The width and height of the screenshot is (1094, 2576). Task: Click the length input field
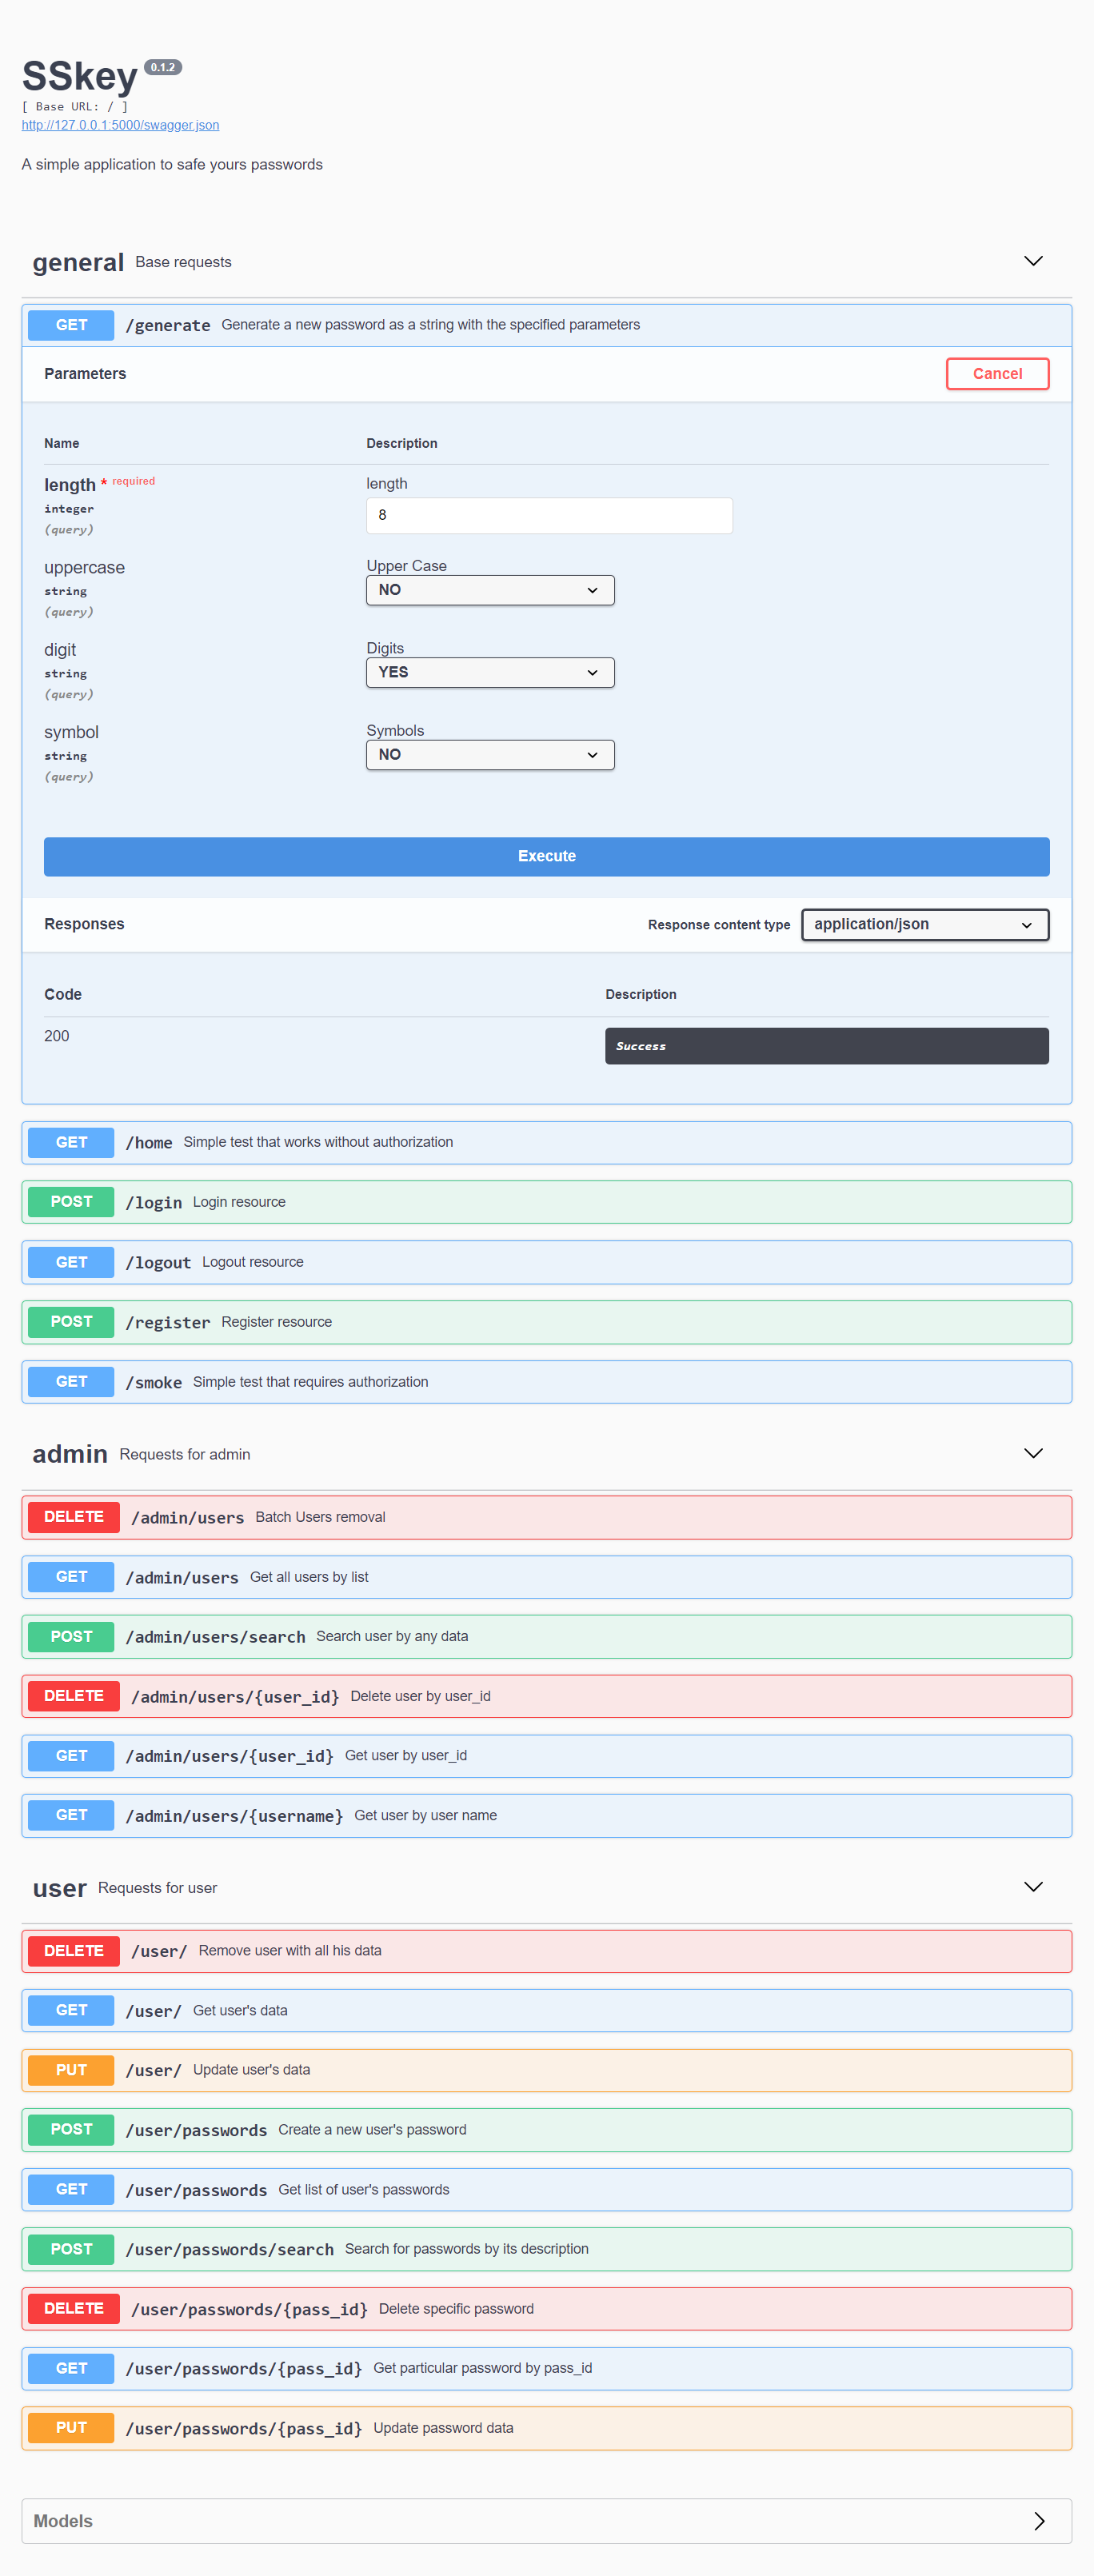(549, 515)
